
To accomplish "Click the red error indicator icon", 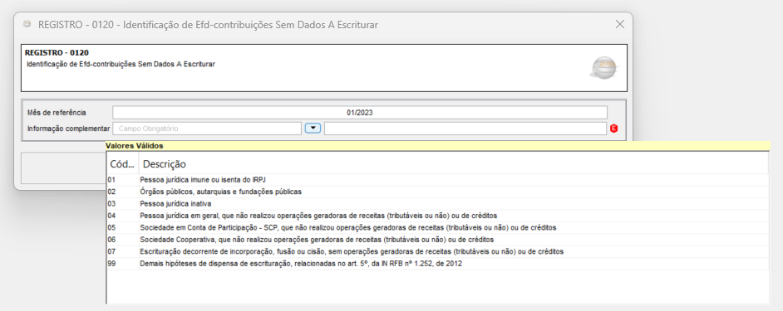I will (x=613, y=129).
